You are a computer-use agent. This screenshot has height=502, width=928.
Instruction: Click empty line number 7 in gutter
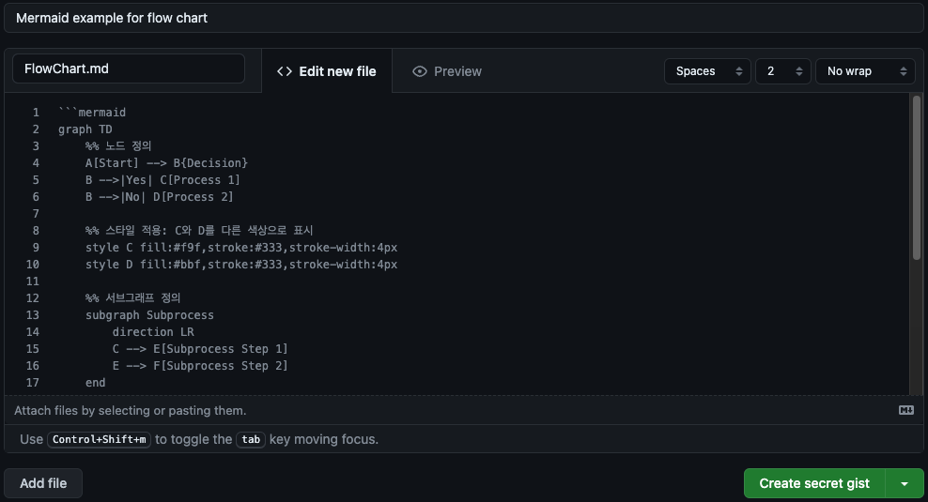36,214
